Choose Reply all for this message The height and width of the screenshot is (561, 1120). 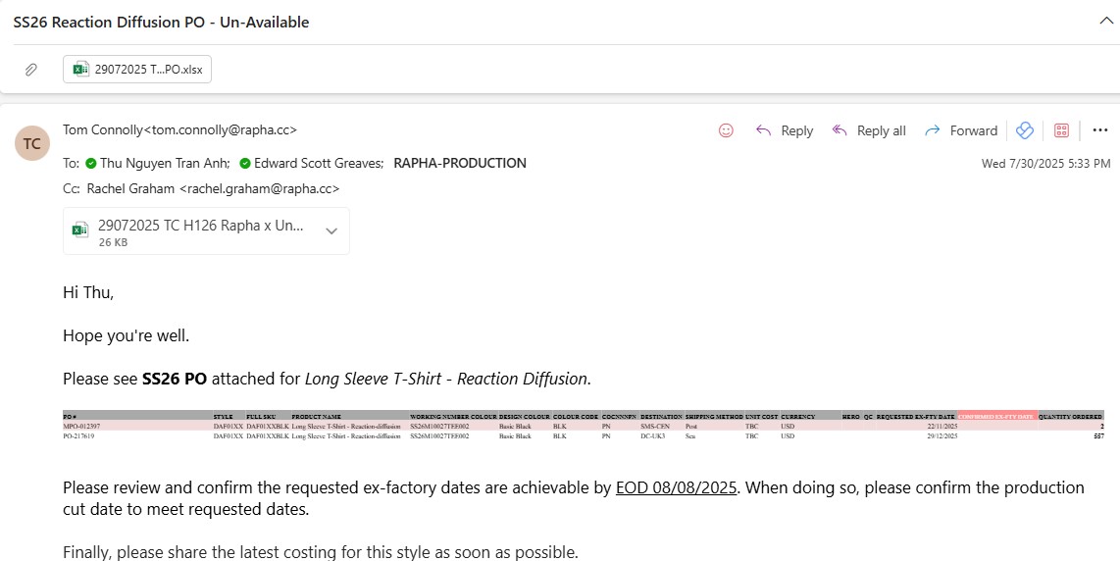point(869,130)
